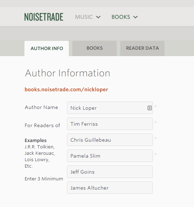Switch to the BOOKS tab
Image resolution: width=194 pixels, height=207 pixels.
pos(95,48)
